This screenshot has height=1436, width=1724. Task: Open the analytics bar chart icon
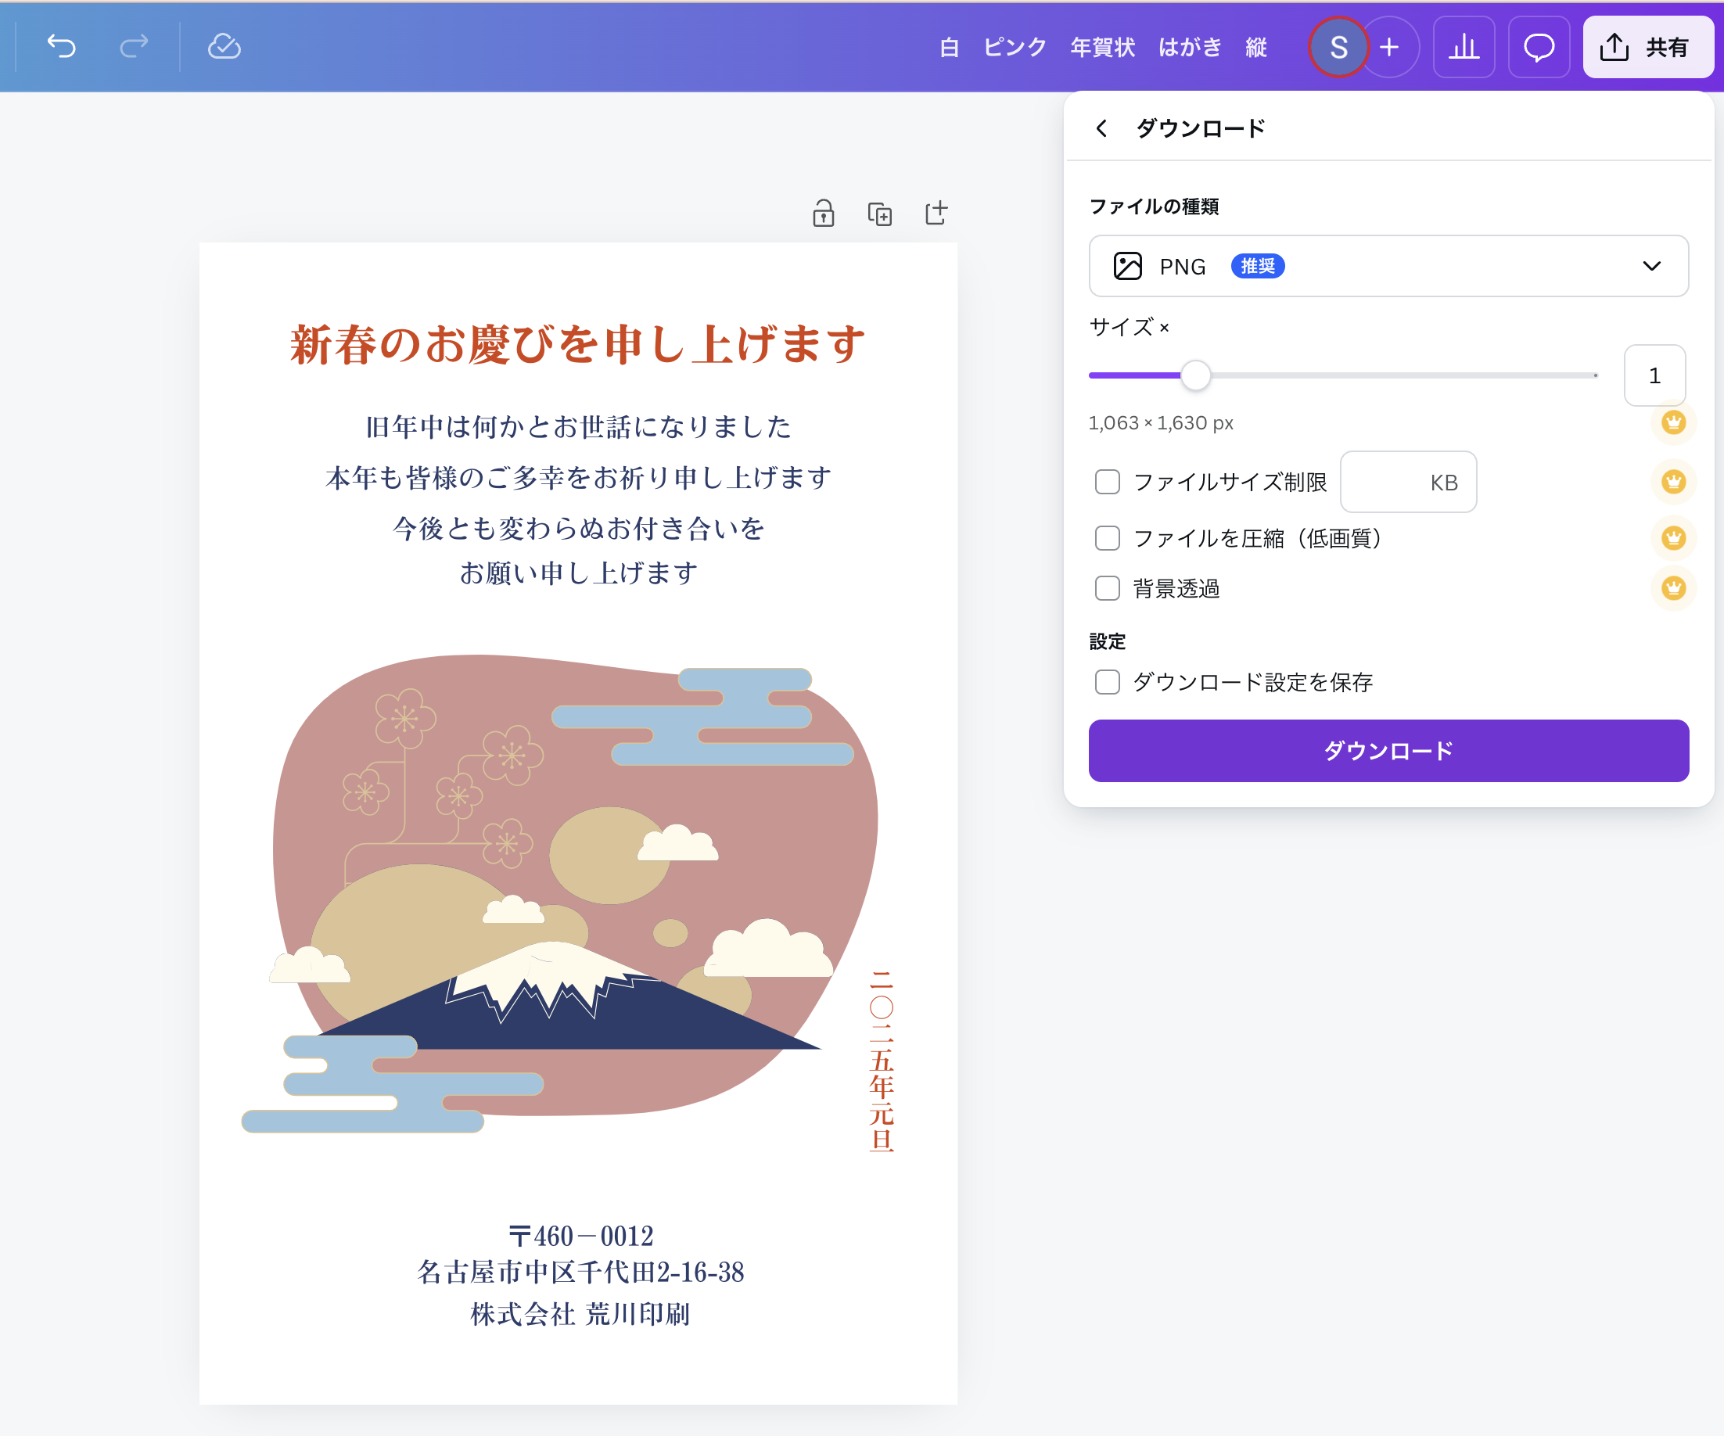point(1463,48)
